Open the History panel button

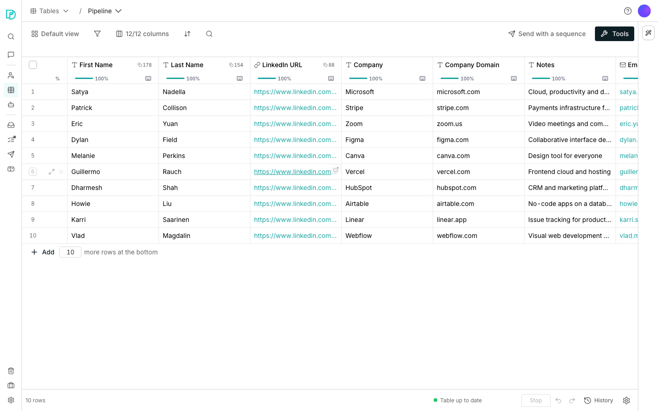click(x=599, y=400)
